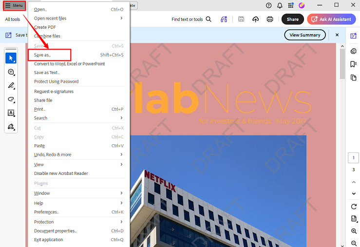Open the bookmarks panel icon
The width and height of the screenshot is (360, 247).
pos(354,64)
